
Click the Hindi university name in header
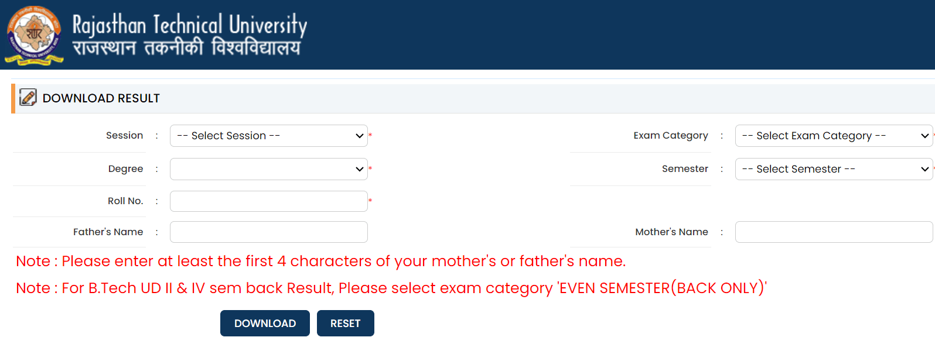pos(186,48)
